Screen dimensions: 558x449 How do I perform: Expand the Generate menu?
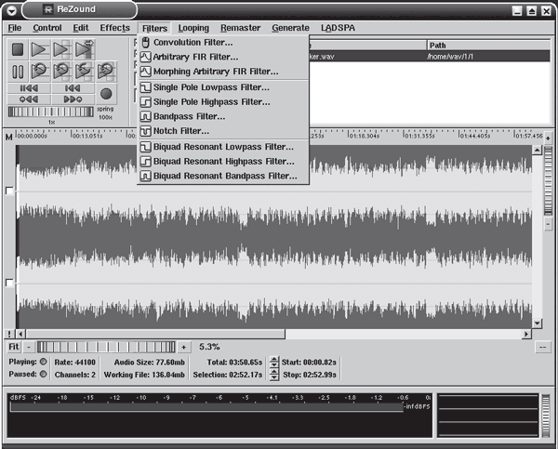[x=290, y=28]
